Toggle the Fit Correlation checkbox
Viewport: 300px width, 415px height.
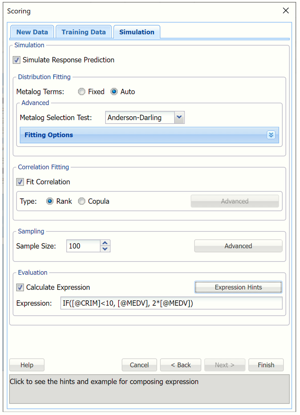(20, 182)
